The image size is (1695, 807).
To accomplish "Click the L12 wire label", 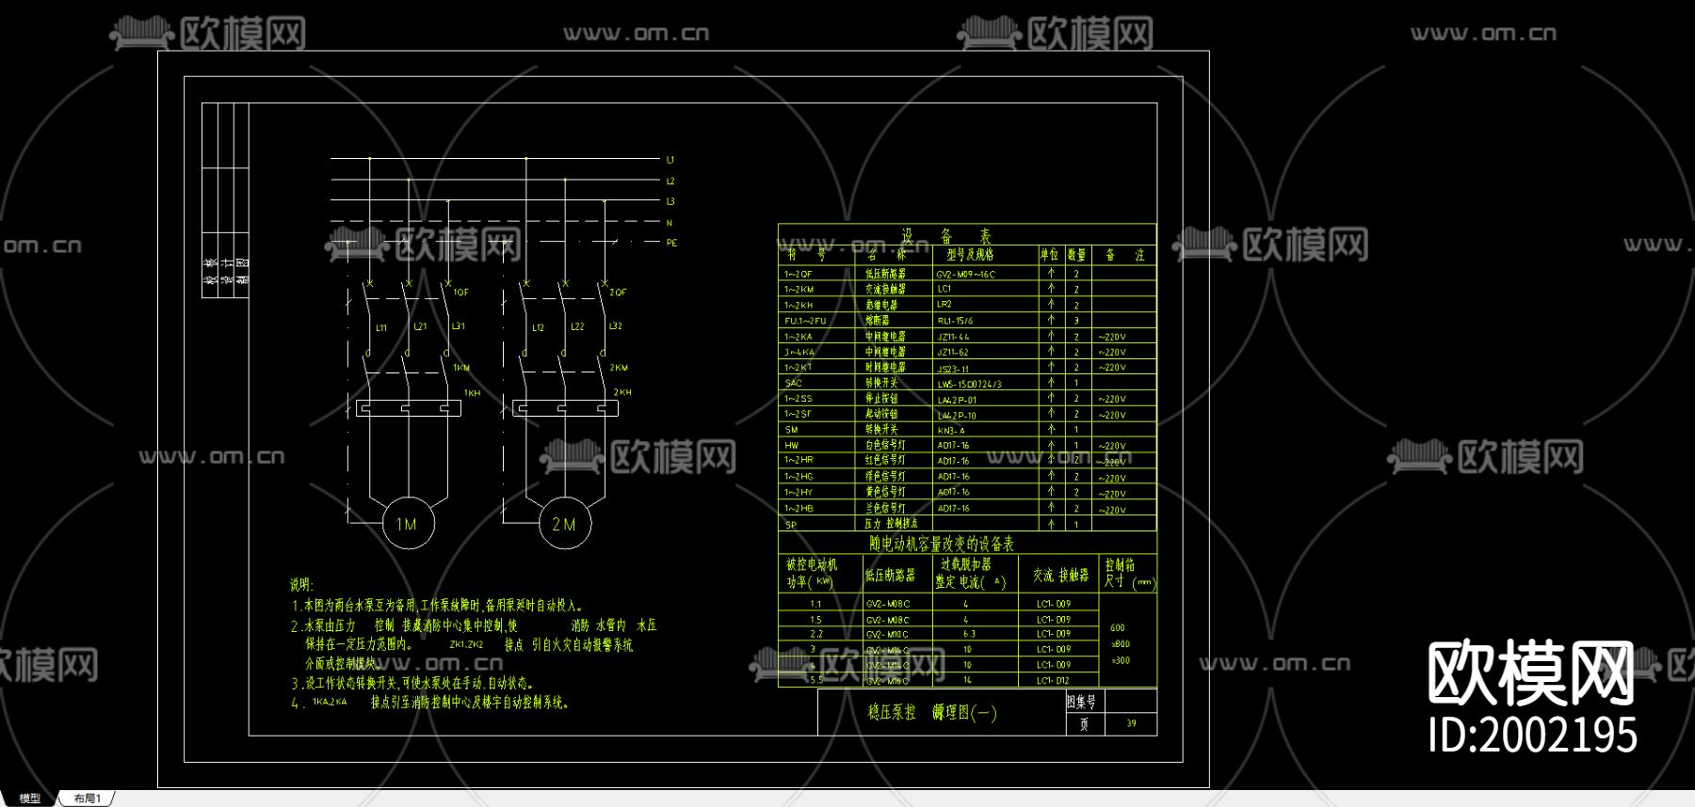I will pyautogui.click(x=538, y=328).
